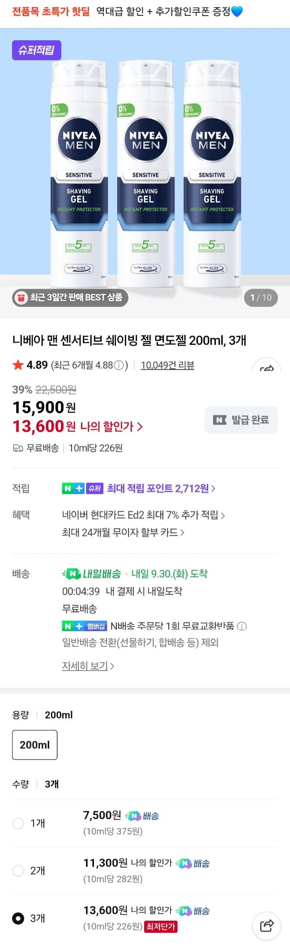This screenshot has width=290, height=948.
Task: Expand 네이버 현대카드 Ed2 benefit info
Action: click(143, 515)
